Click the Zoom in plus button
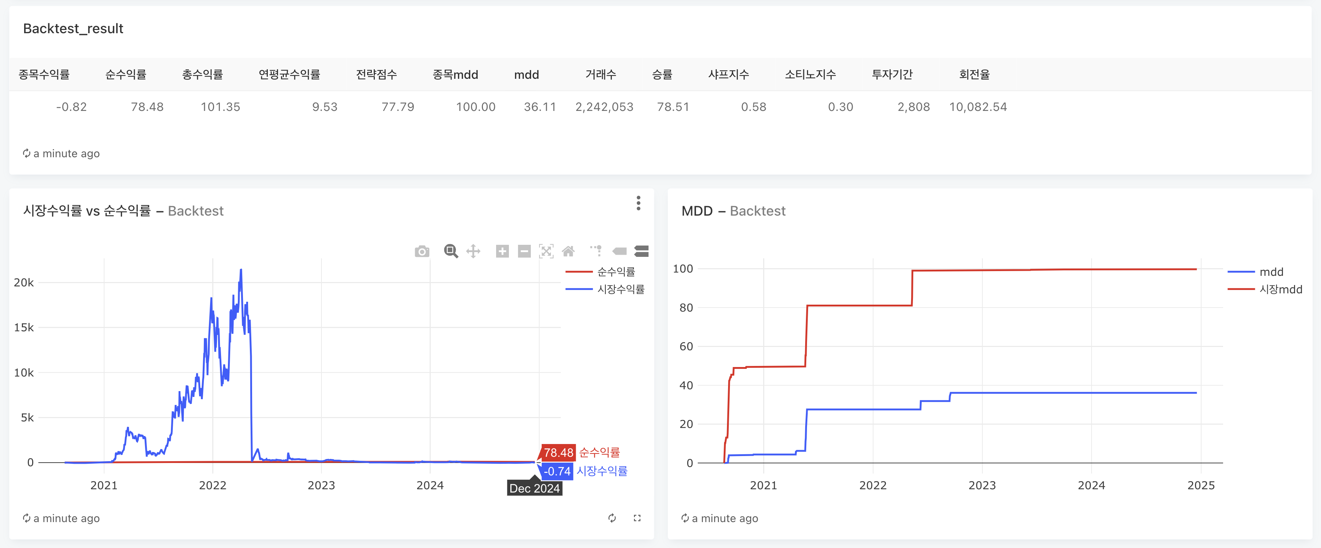Viewport: 1321px width, 548px height. (502, 251)
